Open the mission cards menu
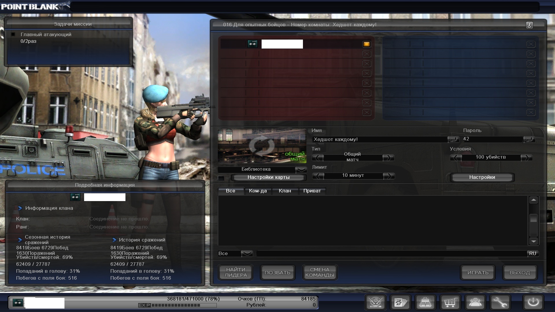 pos(401,302)
